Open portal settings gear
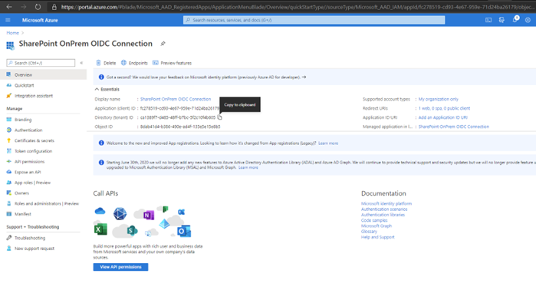Screen dimensions: 536x290 pyautogui.click(x=528, y=20)
